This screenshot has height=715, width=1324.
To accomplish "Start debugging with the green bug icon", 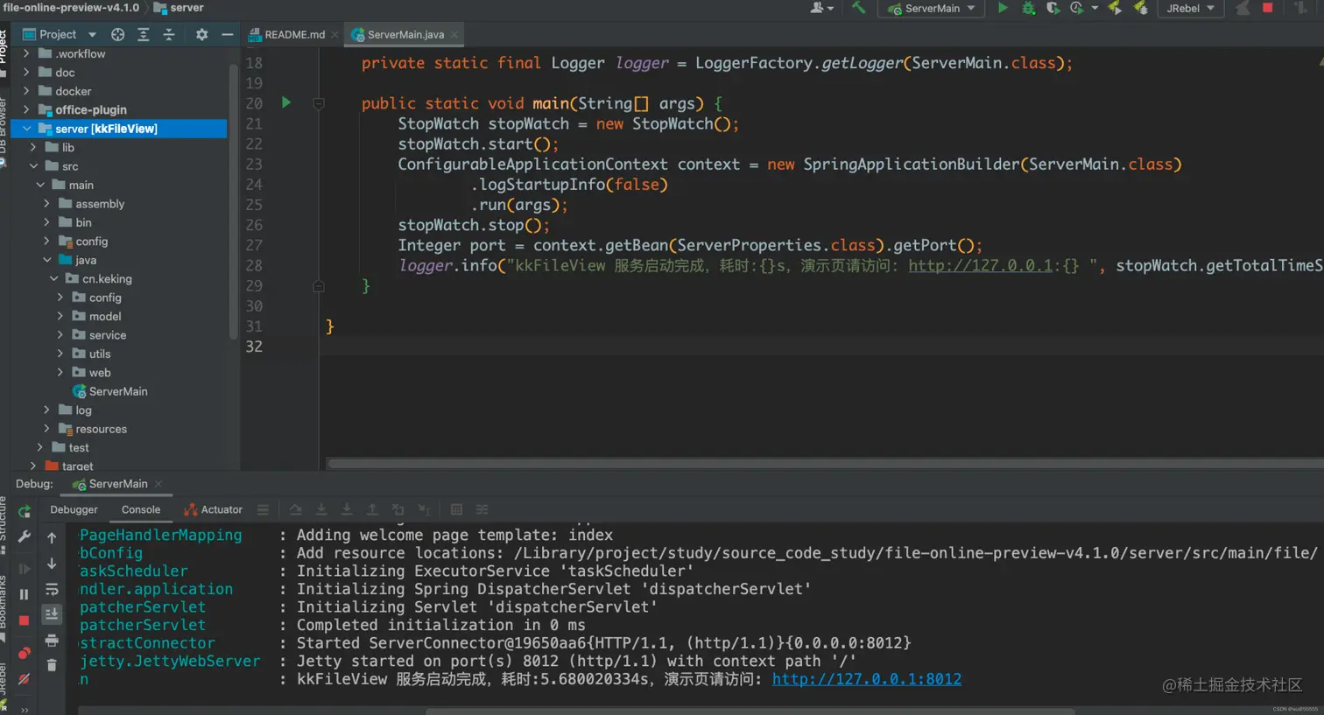I will click(x=1028, y=8).
